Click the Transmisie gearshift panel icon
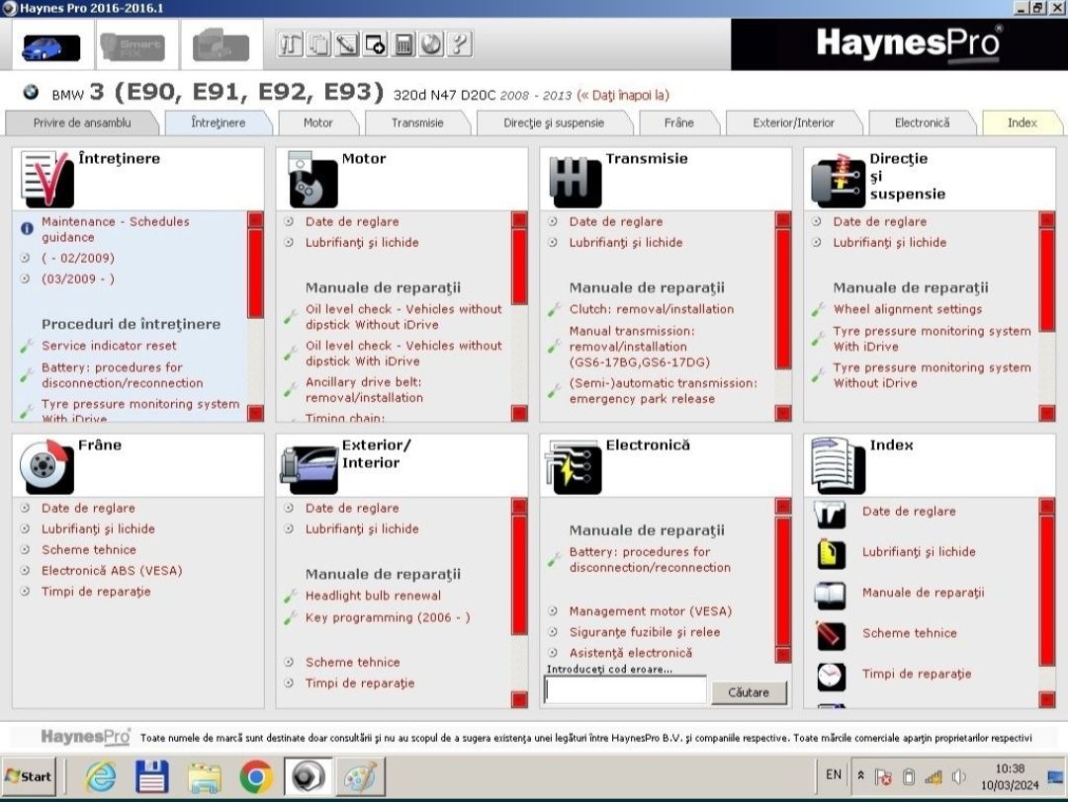 (576, 182)
